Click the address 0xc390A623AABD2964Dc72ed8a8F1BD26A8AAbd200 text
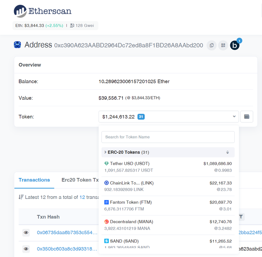Viewport: 262px width, 257px height. (x=129, y=45)
